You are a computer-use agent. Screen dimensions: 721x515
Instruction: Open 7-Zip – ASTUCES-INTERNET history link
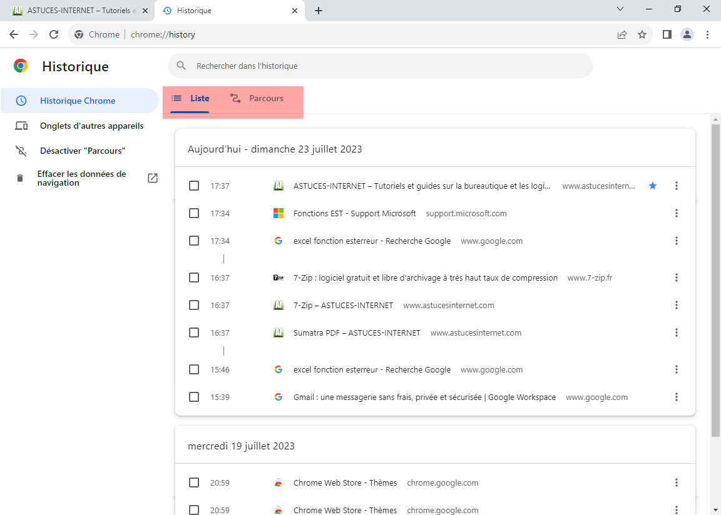coord(343,305)
